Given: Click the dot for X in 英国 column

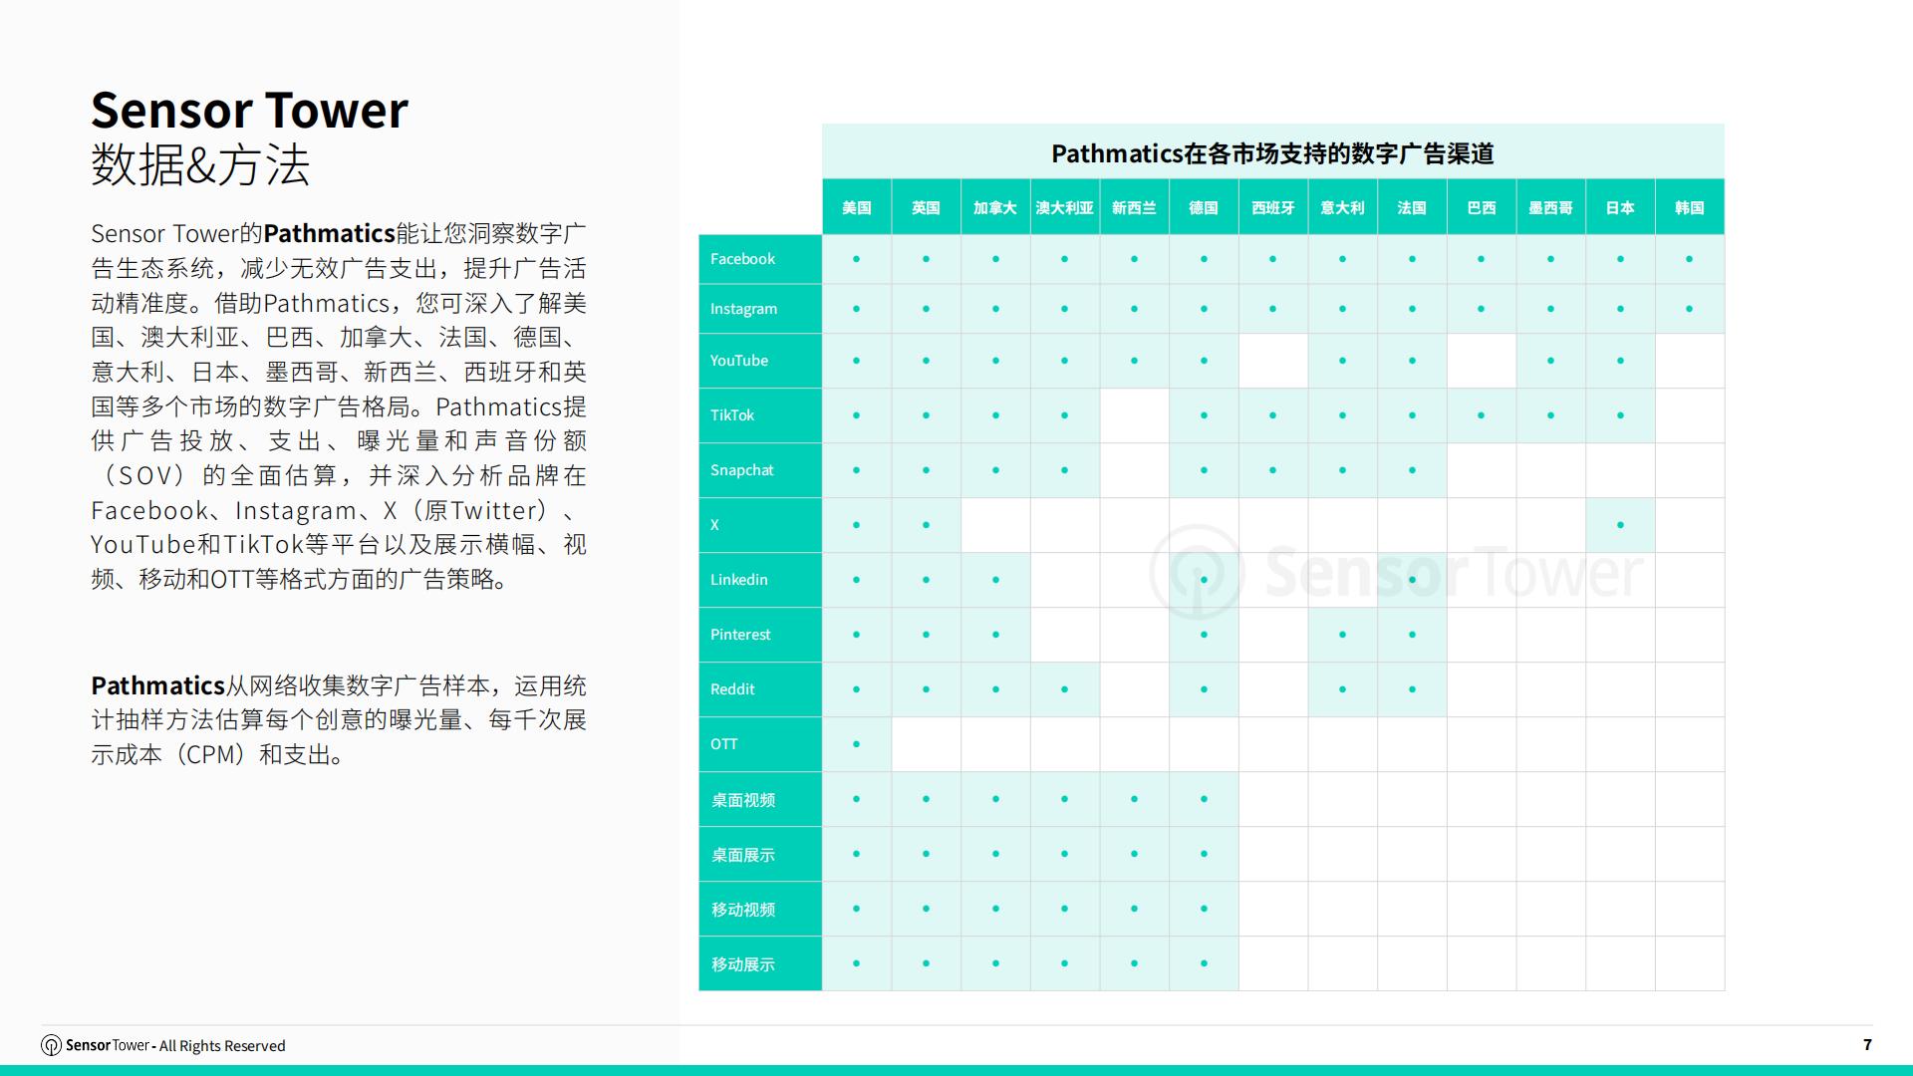Looking at the screenshot, I should pos(926,525).
